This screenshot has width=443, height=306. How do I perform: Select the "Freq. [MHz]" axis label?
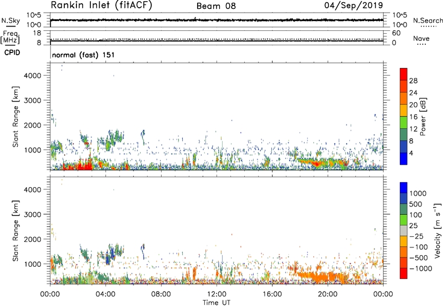pos(11,37)
